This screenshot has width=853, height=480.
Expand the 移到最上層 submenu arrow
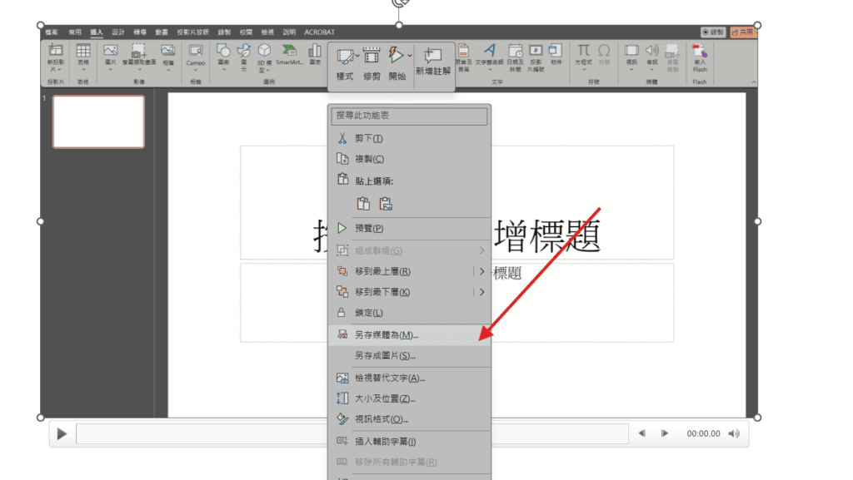(x=481, y=271)
